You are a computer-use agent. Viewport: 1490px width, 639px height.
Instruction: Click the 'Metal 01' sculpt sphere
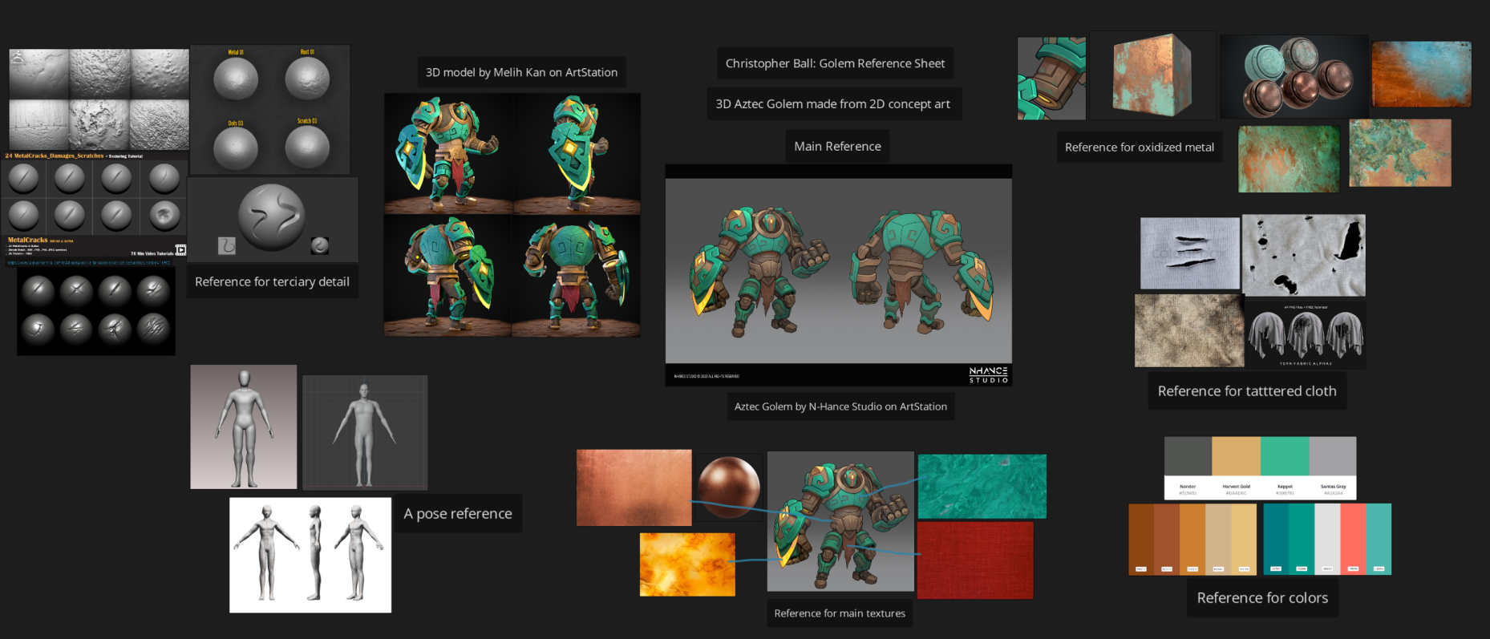click(236, 79)
